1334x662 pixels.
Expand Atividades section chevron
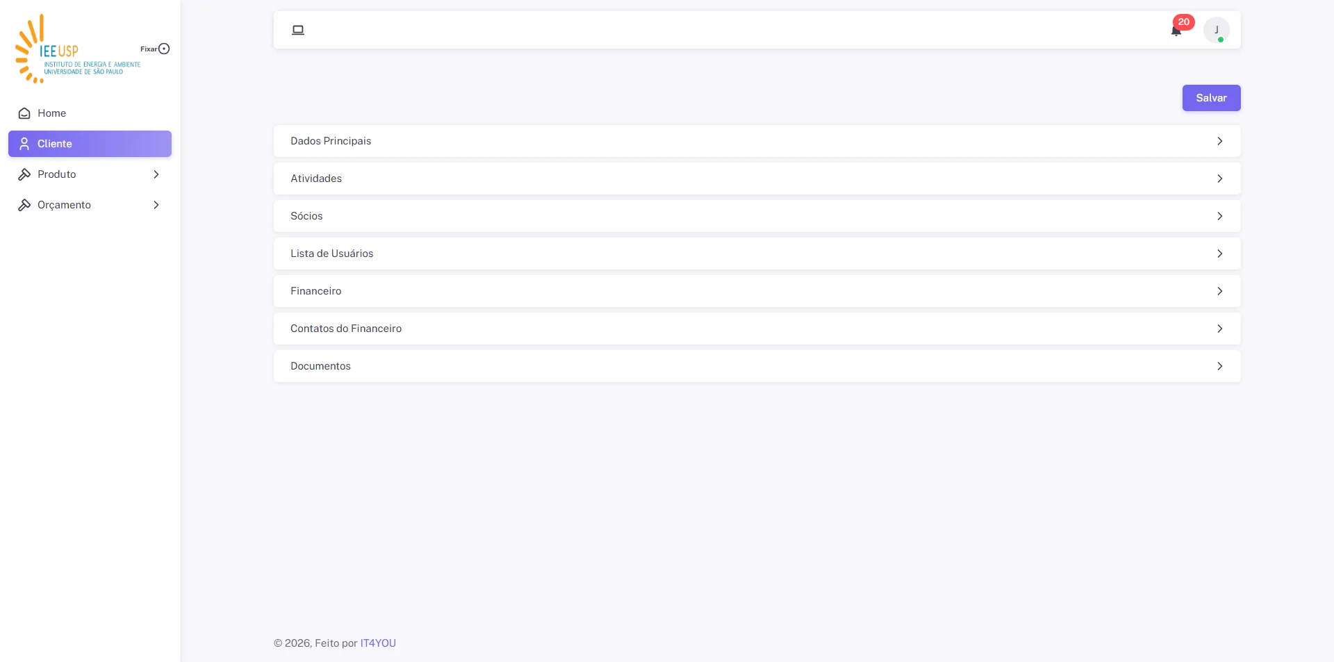coord(1219,179)
